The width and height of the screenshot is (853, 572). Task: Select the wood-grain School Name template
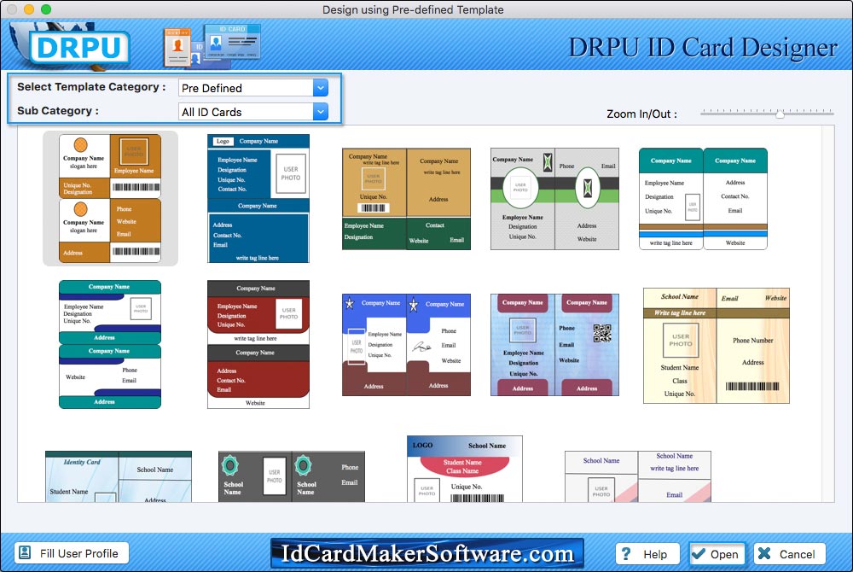pos(716,346)
